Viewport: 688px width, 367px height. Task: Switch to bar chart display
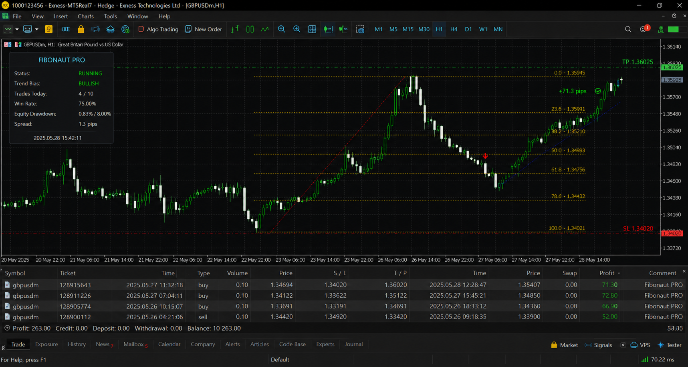pos(235,29)
